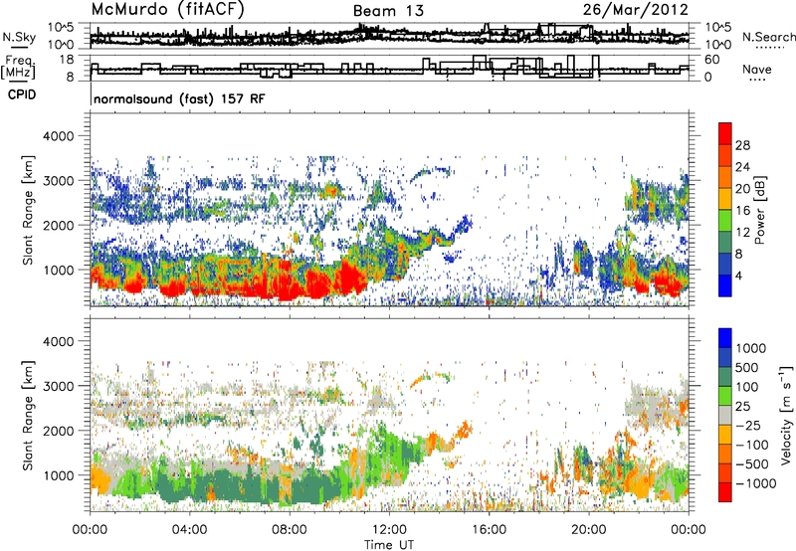Click the 4000 tick of power panel
Image resolution: width=796 pixels, height=551 pixels.
(x=61, y=136)
